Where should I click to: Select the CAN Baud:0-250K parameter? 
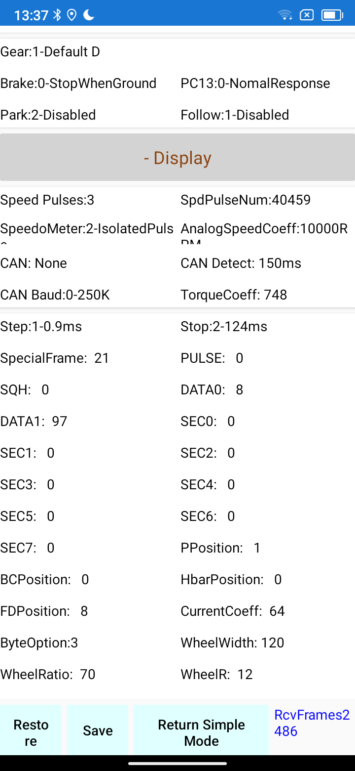pyautogui.click(x=55, y=295)
